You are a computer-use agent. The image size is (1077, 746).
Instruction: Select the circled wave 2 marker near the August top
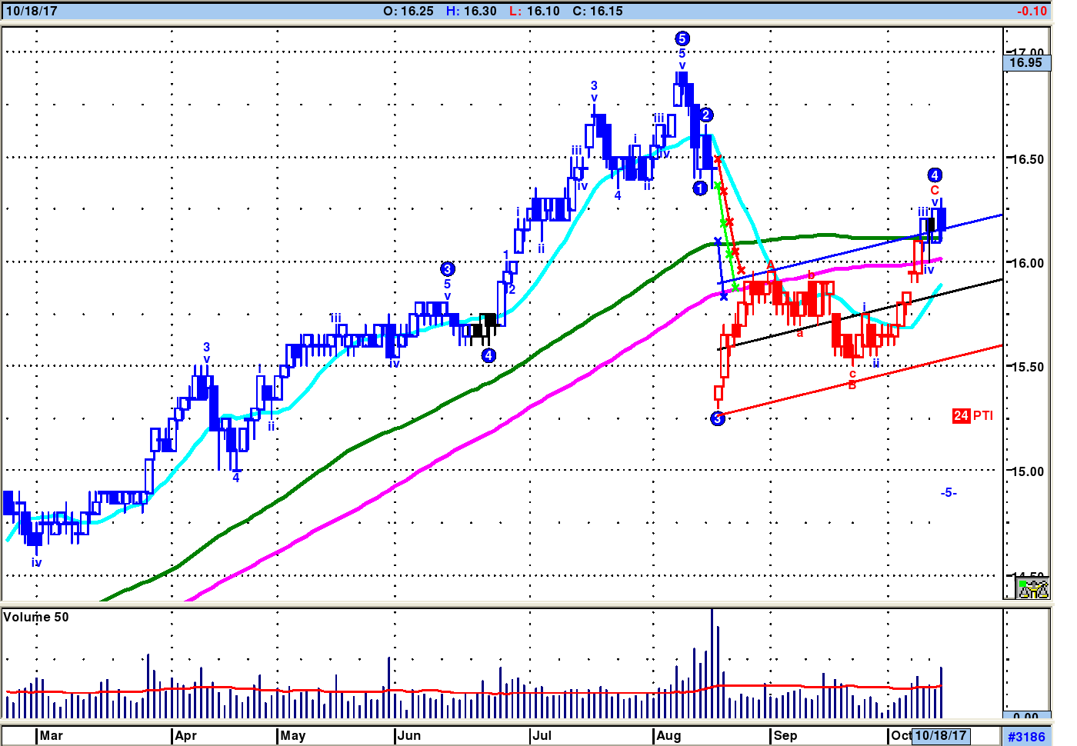point(706,115)
